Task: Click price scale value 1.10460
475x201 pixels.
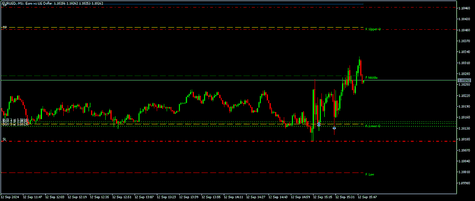Action: (x=464, y=8)
